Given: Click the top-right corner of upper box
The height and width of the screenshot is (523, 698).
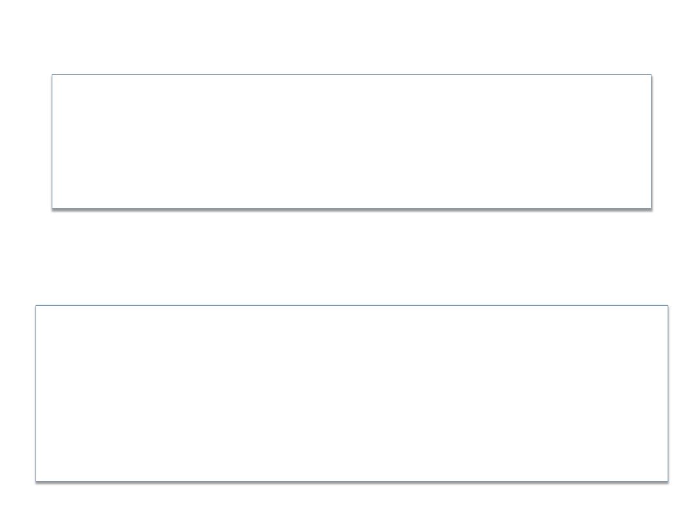Looking at the screenshot, I should point(651,75).
